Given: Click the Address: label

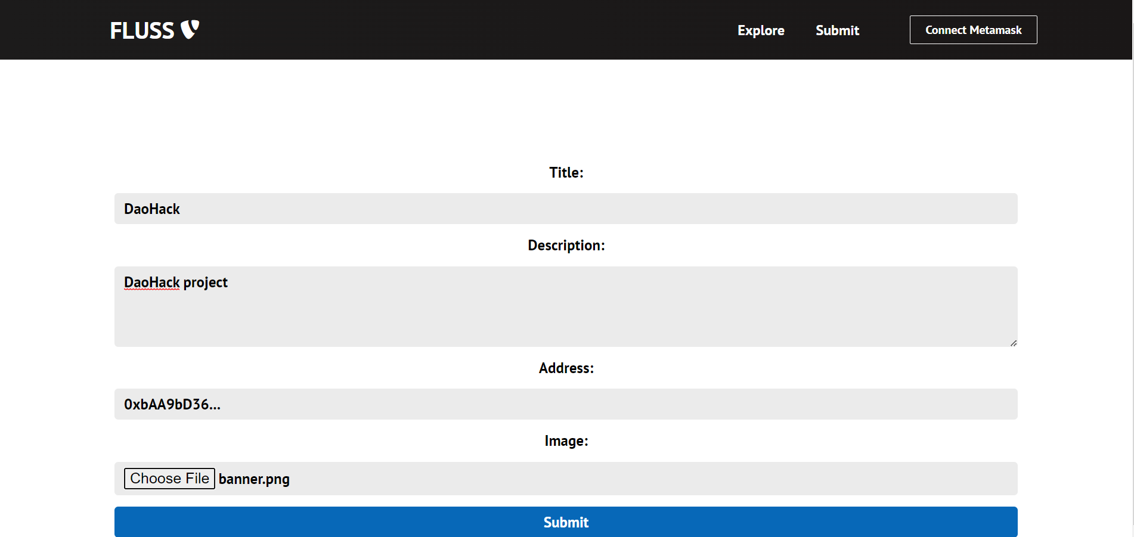Looking at the screenshot, I should point(566,368).
